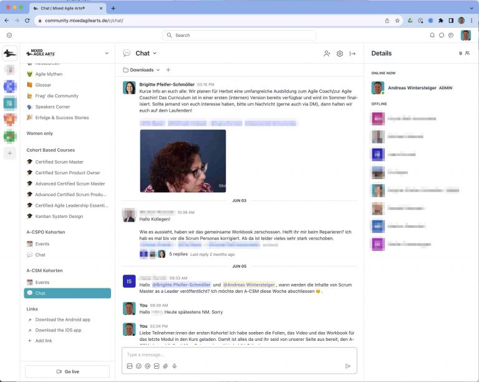The height and width of the screenshot is (382, 479).
Task: Click the Go live button
Action: pyautogui.click(x=68, y=371)
